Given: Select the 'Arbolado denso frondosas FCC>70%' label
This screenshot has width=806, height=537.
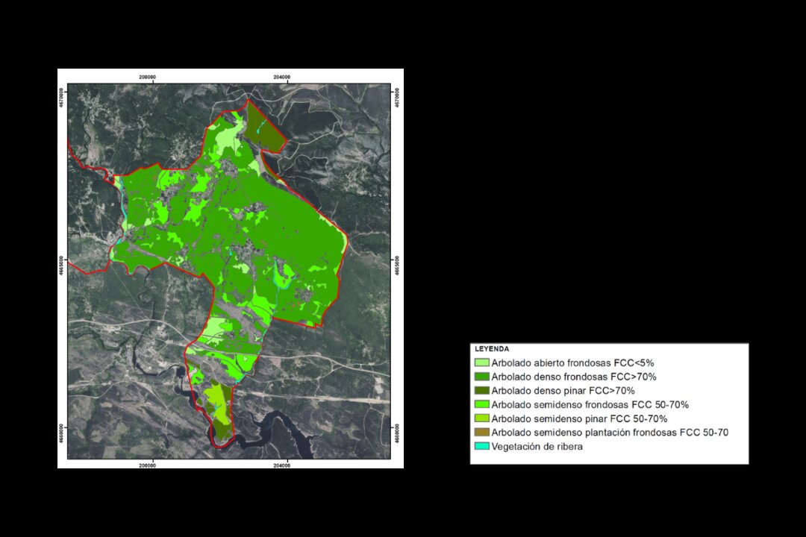Looking at the screenshot, I should [x=574, y=377].
